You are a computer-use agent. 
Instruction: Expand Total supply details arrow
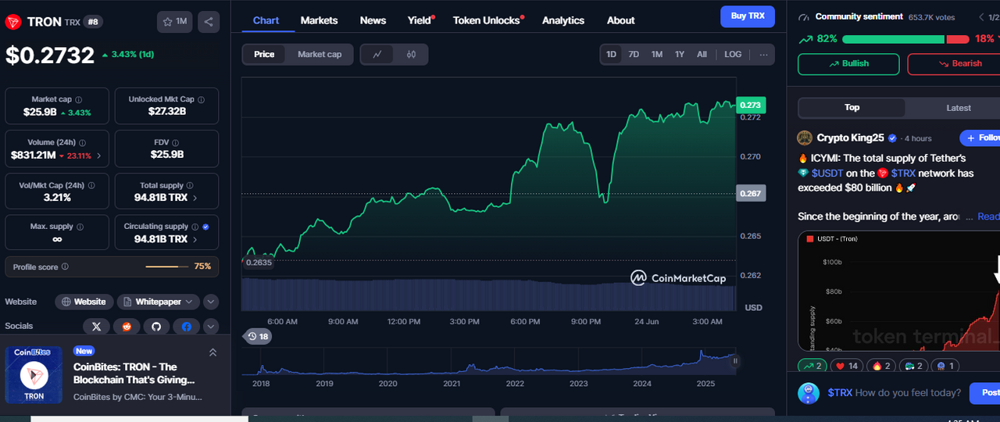tap(195, 198)
